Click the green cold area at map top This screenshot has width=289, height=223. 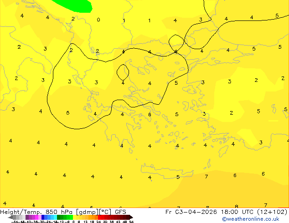(x=74, y=5)
